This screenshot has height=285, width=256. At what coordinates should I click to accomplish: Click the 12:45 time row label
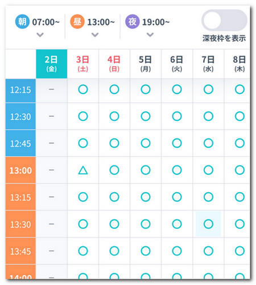click(20, 143)
